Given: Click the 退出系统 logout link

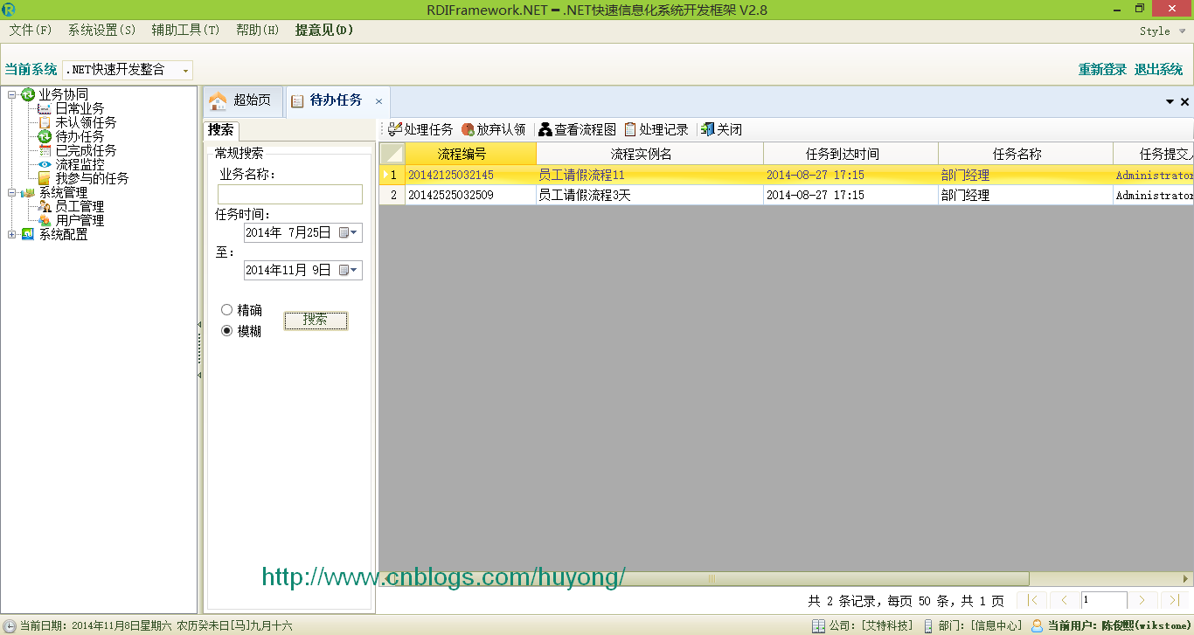Looking at the screenshot, I should tap(1158, 69).
